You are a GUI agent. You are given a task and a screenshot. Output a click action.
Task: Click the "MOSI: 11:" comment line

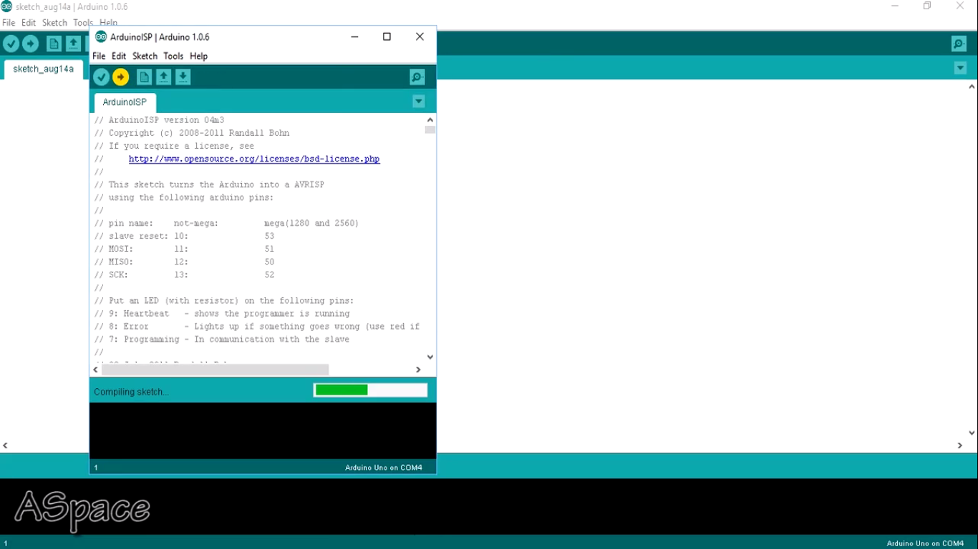pyautogui.click(x=184, y=249)
